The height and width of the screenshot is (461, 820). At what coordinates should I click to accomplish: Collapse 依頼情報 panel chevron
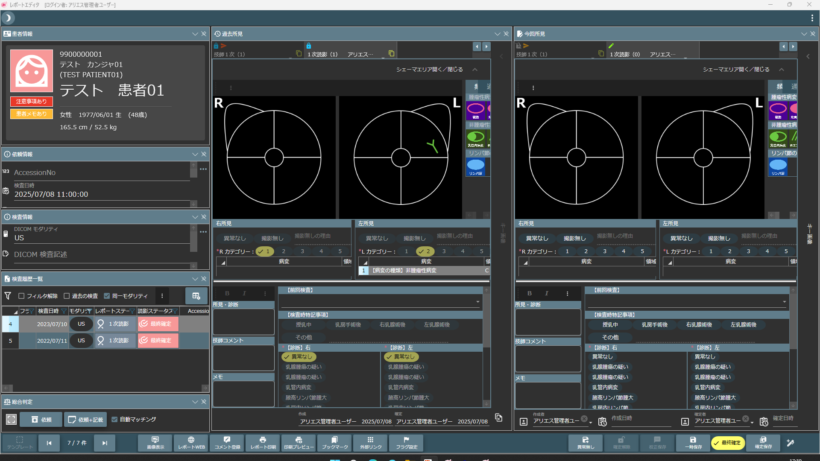coord(195,154)
